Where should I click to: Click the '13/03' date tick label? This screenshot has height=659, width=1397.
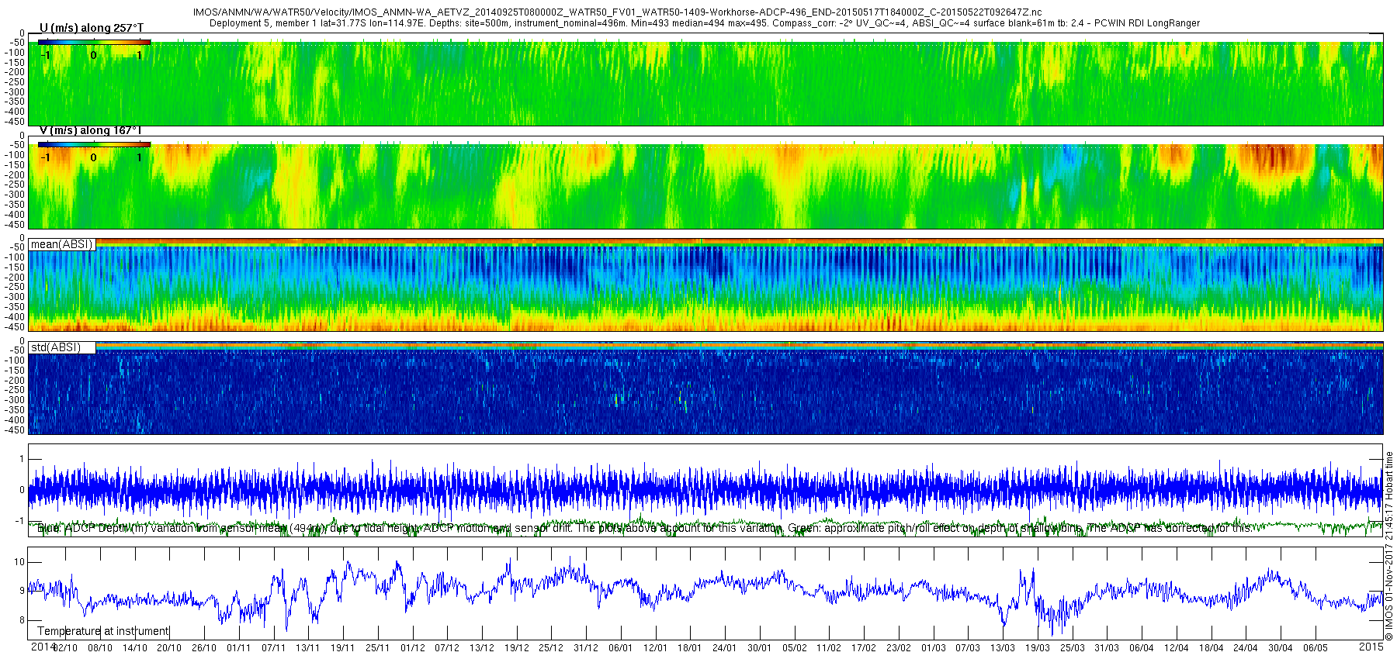tap(1003, 648)
